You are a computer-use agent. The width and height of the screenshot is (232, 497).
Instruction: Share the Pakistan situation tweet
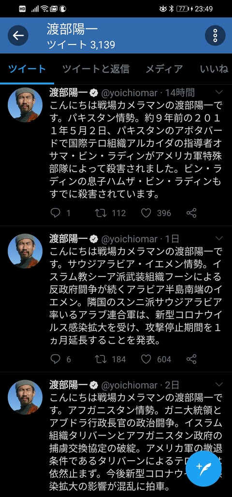[x=191, y=213]
